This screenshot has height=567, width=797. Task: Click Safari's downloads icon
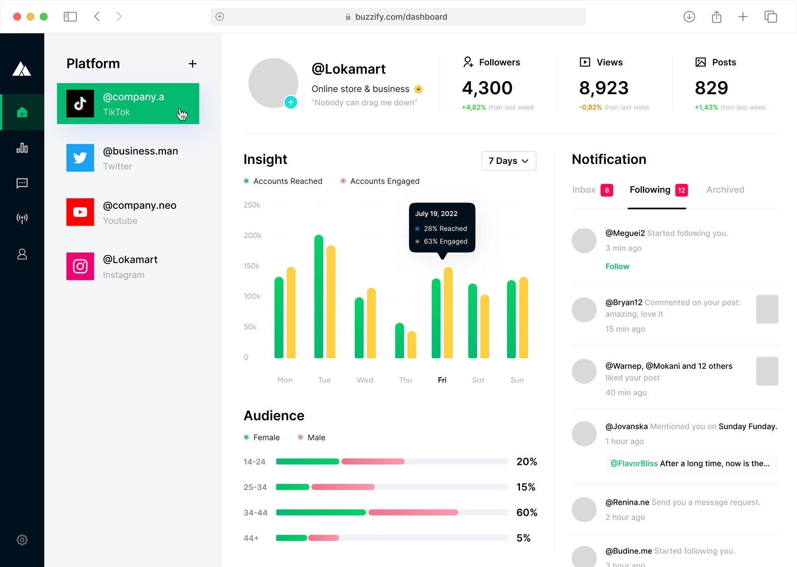(x=689, y=17)
